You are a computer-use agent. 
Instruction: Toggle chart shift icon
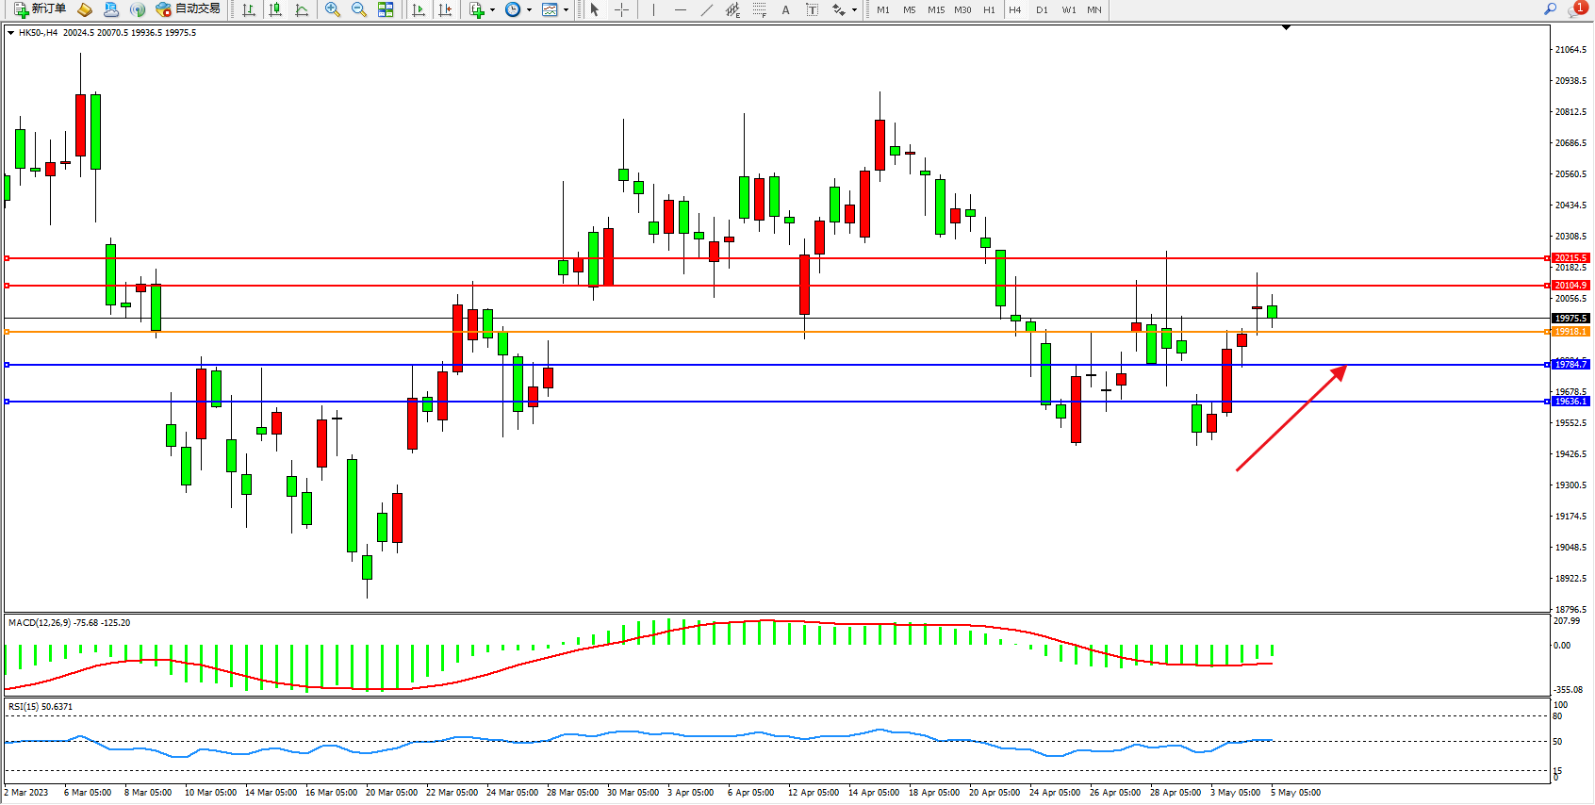click(x=445, y=9)
